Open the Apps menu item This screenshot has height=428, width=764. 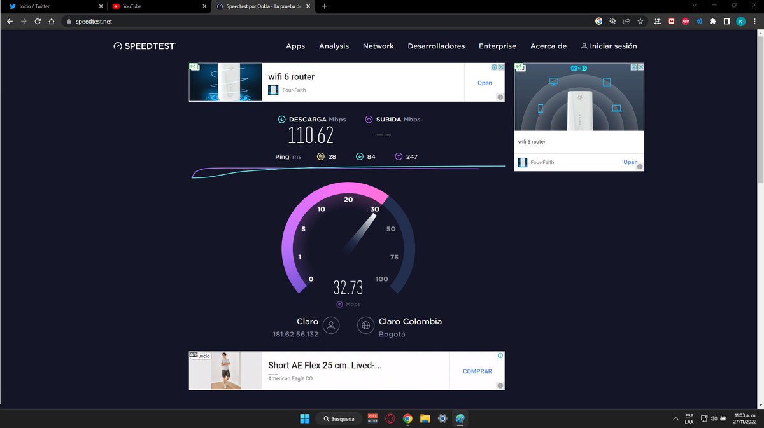coord(295,46)
